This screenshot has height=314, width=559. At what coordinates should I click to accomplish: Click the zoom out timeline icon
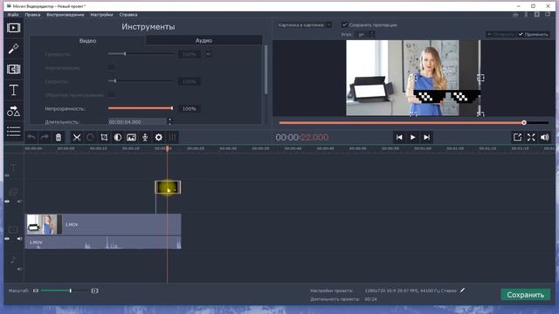coord(36,290)
